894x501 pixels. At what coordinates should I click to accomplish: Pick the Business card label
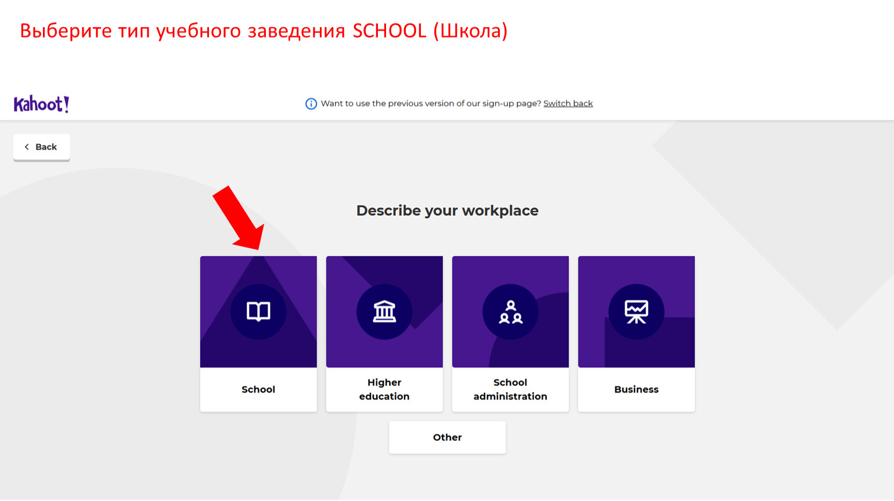(x=636, y=390)
